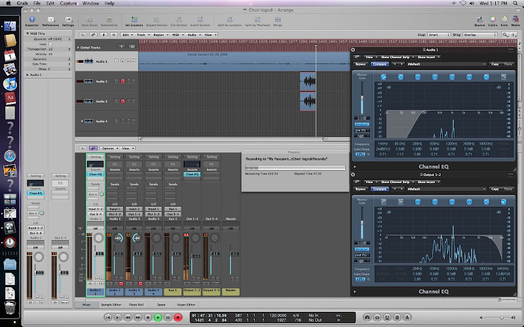
Task: Expand the Global Tracks disclosure triangle
Action: pyautogui.click(x=77, y=48)
